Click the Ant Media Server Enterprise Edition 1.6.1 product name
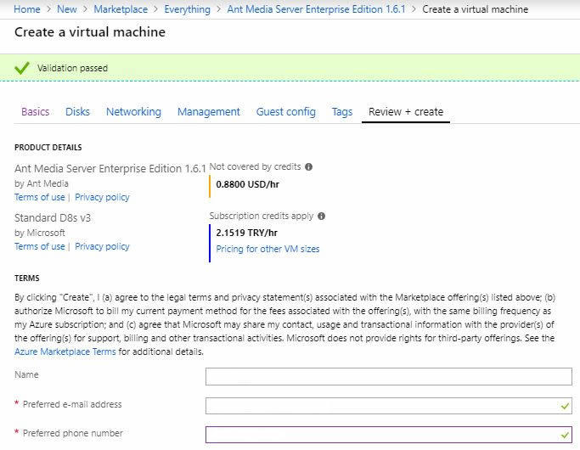Image resolution: width=580 pixels, height=450 pixels. pyautogui.click(x=110, y=169)
